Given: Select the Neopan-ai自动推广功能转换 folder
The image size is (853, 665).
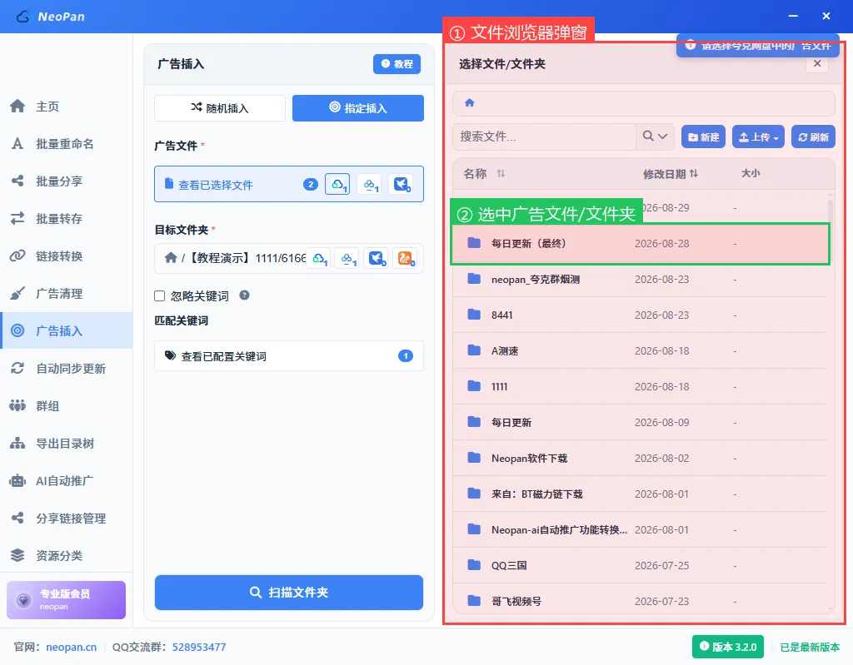Looking at the screenshot, I should 640,529.
